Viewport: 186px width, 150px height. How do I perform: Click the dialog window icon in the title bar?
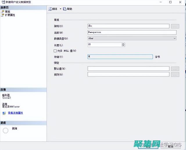click(3, 2)
